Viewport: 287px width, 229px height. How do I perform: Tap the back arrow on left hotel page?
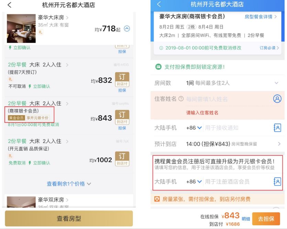pyautogui.click(x=10, y=5)
